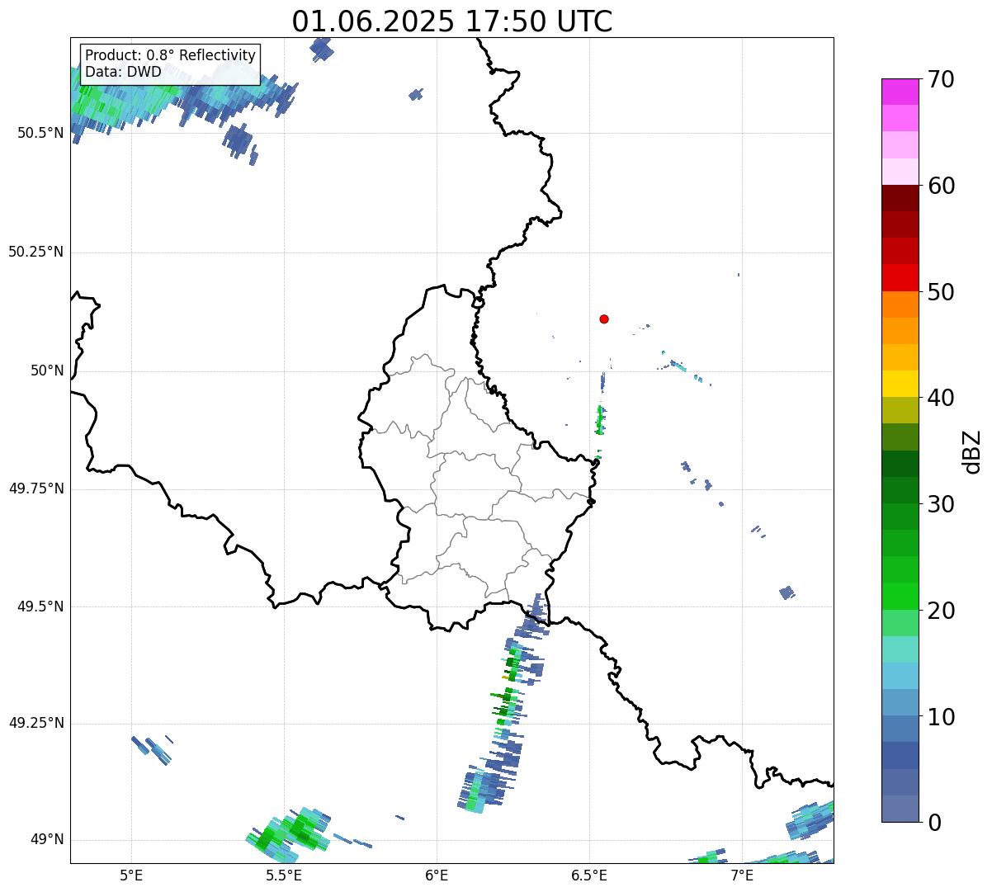Pick the magenta top colorbar segment
Viewport: 992px width, 892px height.
(900, 92)
